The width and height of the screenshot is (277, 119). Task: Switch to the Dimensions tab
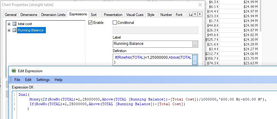(x=29, y=15)
